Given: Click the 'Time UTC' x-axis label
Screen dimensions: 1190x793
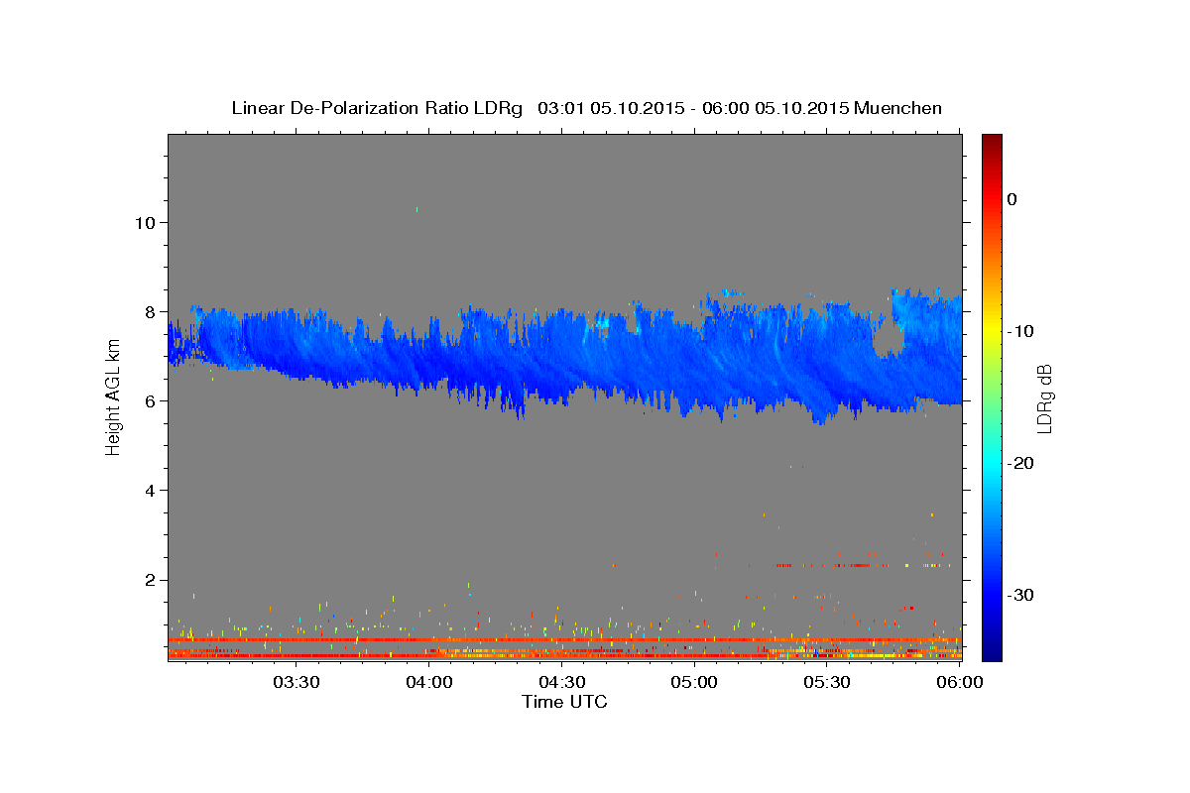Looking at the screenshot, I should tap(564, 702).
